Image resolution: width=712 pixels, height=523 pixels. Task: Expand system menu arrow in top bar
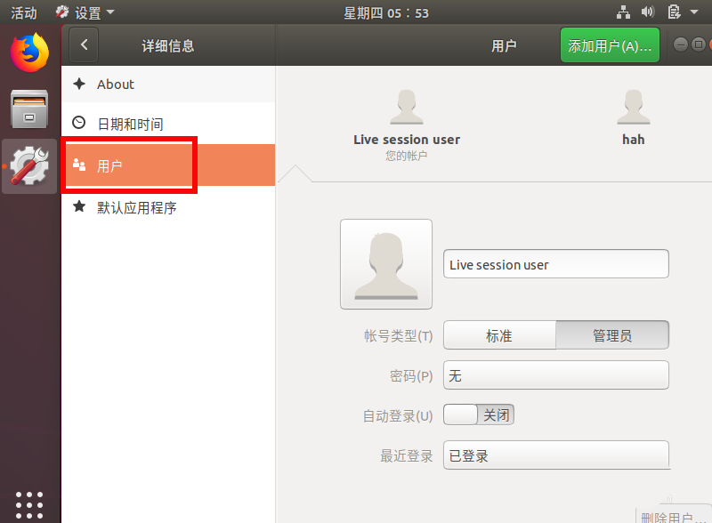[694, 12]
